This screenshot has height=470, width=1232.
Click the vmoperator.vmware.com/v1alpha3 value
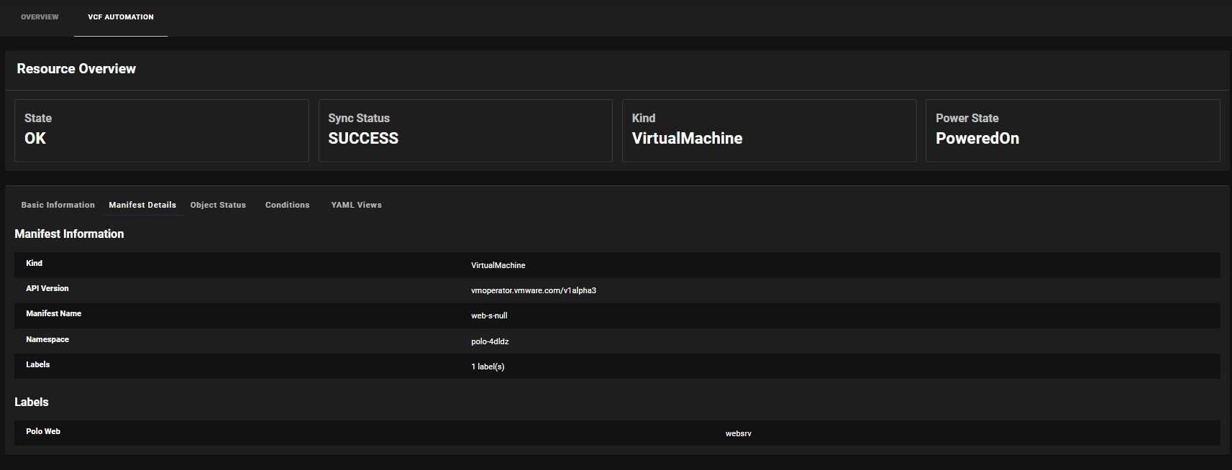(534, 290)
